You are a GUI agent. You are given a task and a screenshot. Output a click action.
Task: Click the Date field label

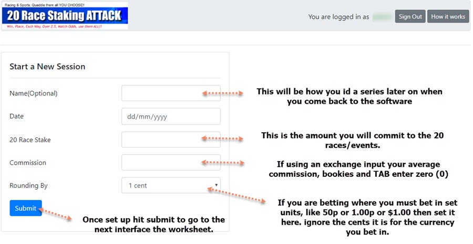[x=17, y=116]
